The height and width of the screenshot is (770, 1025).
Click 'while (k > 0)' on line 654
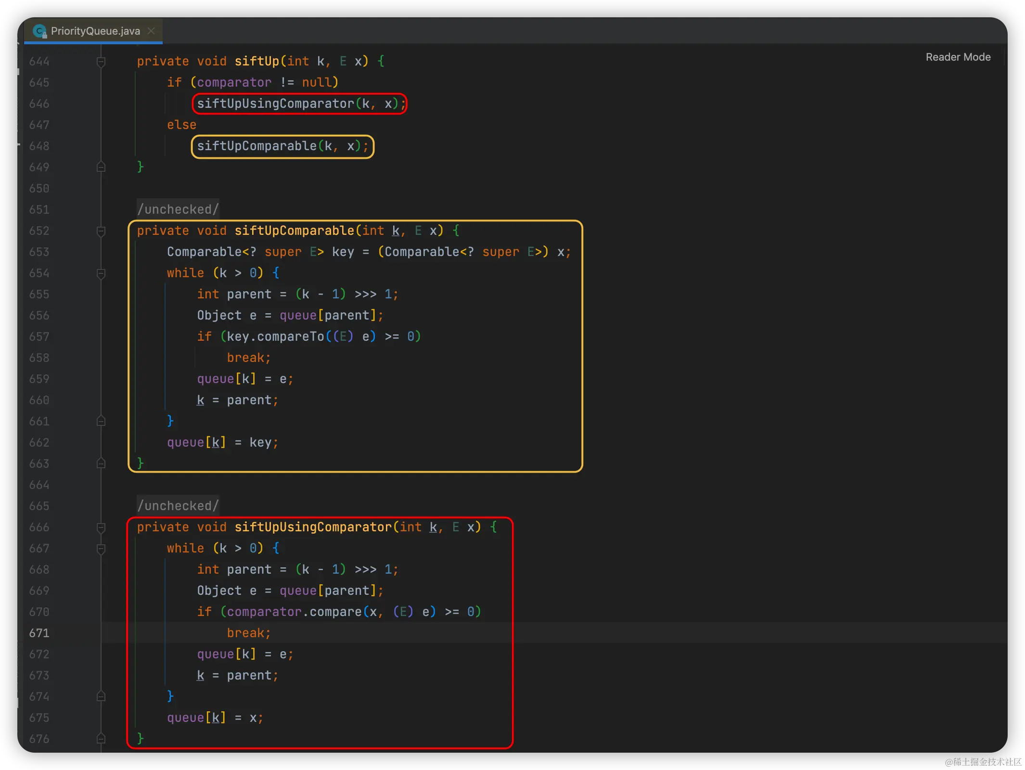click(215, 273)
